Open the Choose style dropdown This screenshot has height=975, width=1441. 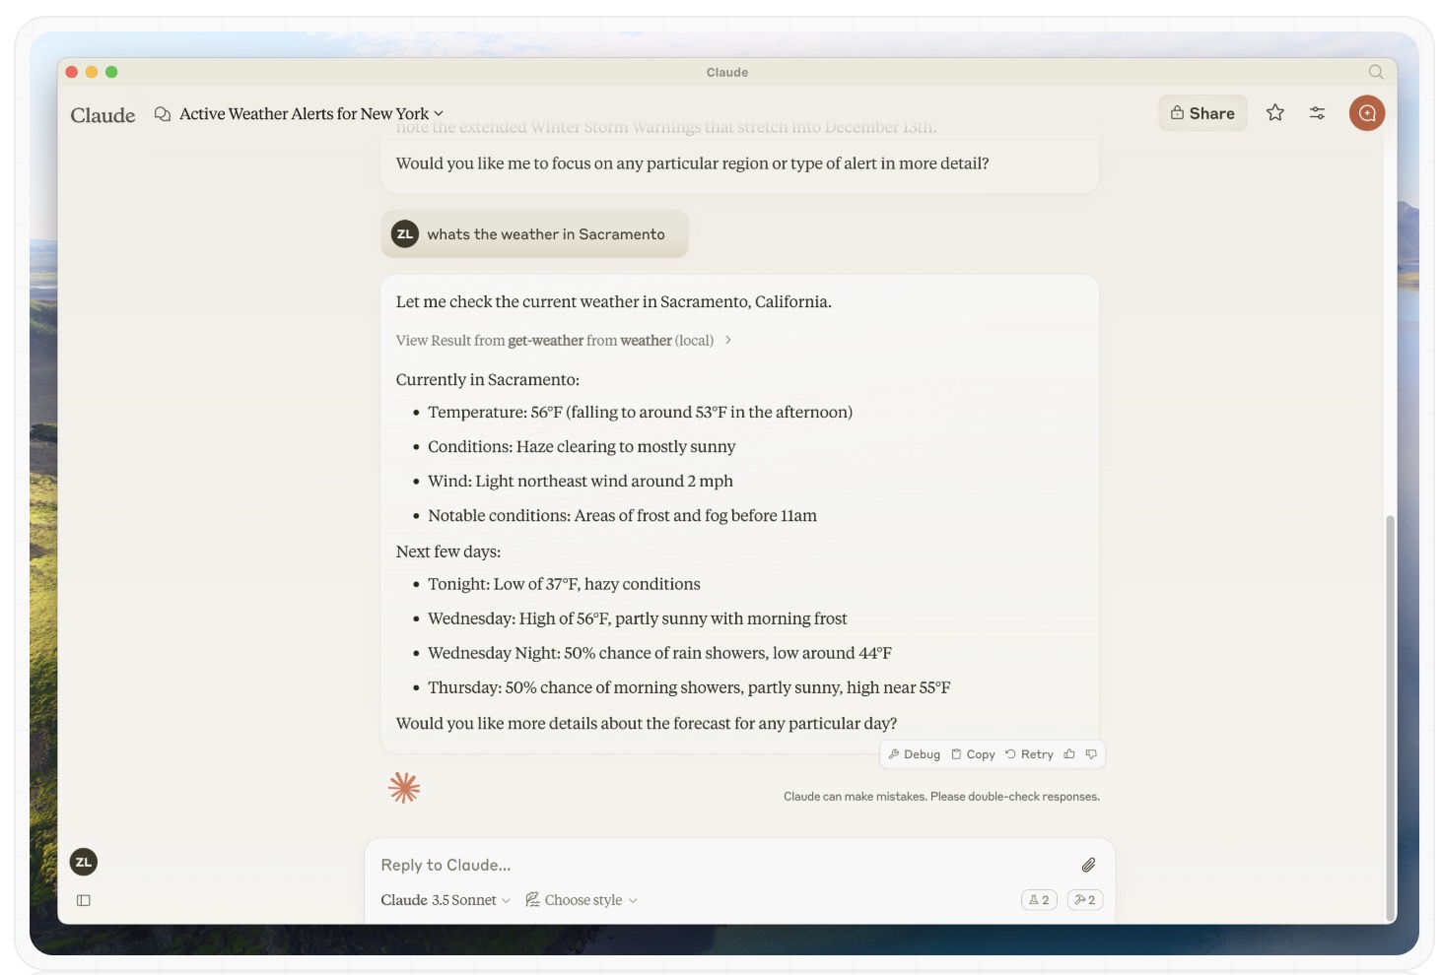tap(582, 900)
